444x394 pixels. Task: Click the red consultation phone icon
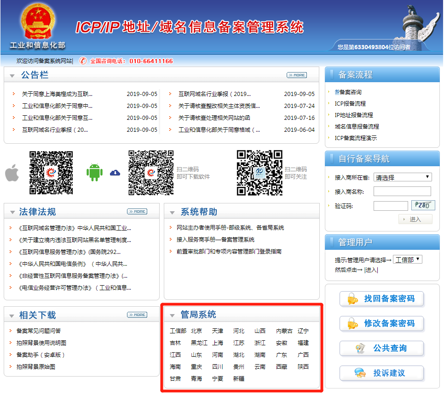(83, 61)
